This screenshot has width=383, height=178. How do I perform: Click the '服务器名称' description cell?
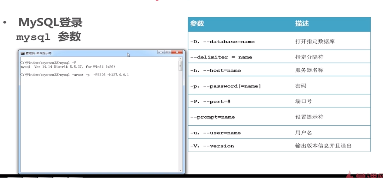[x=309, y=70]
